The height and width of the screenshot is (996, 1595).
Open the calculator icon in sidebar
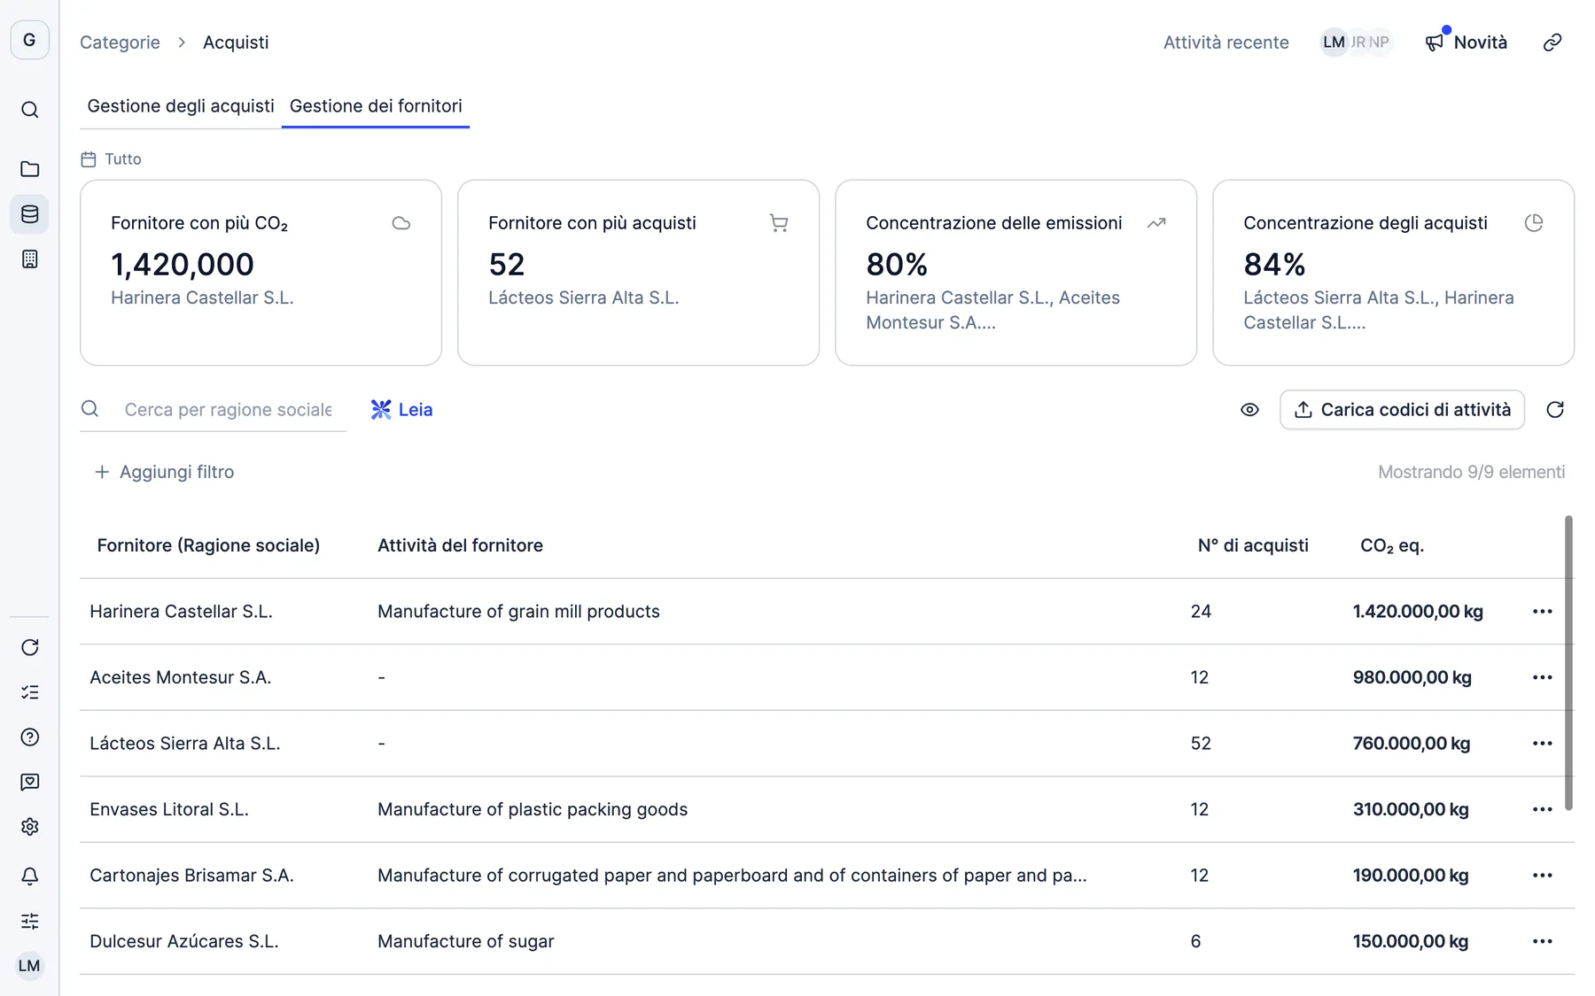(x=29, y=259)
